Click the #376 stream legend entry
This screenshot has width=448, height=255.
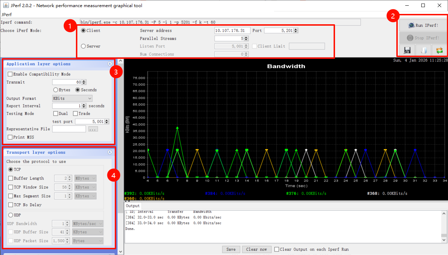[307, 193]
